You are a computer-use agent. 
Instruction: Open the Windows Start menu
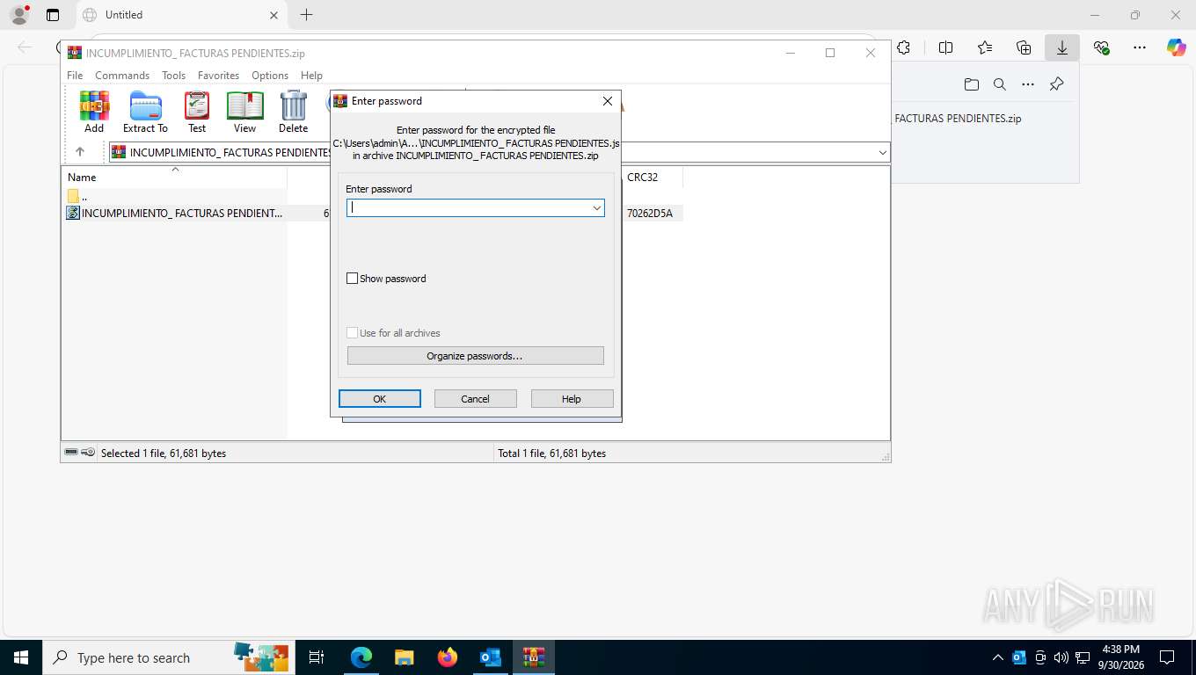coord(21,657)
